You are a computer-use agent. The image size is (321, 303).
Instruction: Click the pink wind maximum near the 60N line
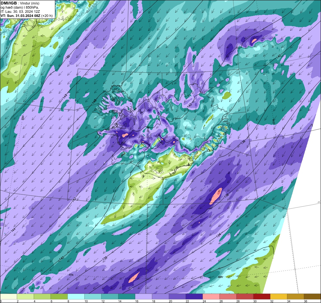click(x=134, y=277)
